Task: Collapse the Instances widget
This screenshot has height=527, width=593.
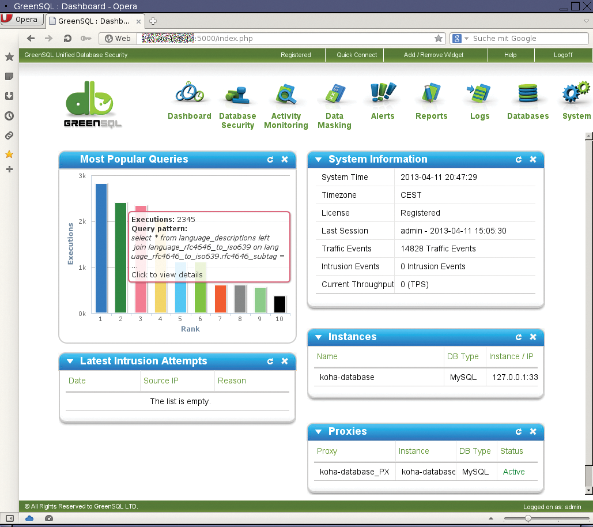Action: click(319, 337)
